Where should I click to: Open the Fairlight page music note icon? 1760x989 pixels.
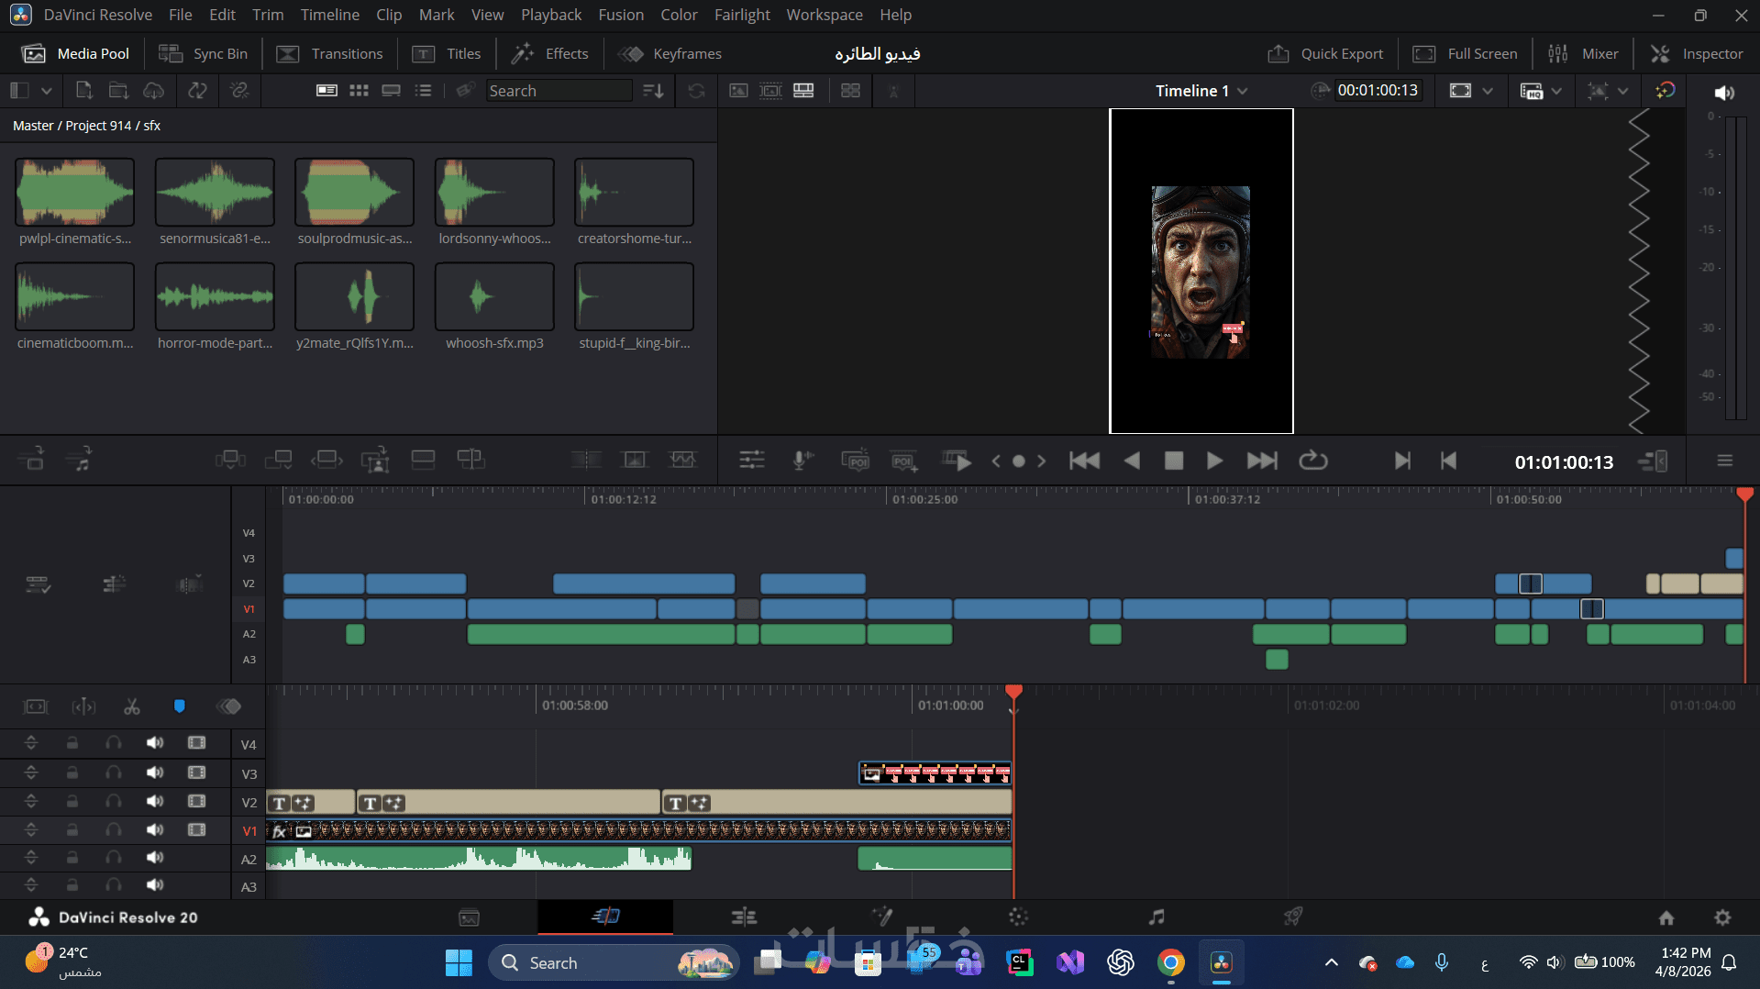click(x=1157, y=916)
